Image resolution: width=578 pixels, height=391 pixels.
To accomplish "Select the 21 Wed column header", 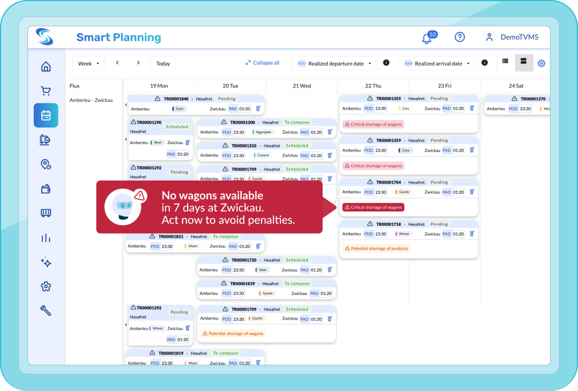I will (302, 86).
